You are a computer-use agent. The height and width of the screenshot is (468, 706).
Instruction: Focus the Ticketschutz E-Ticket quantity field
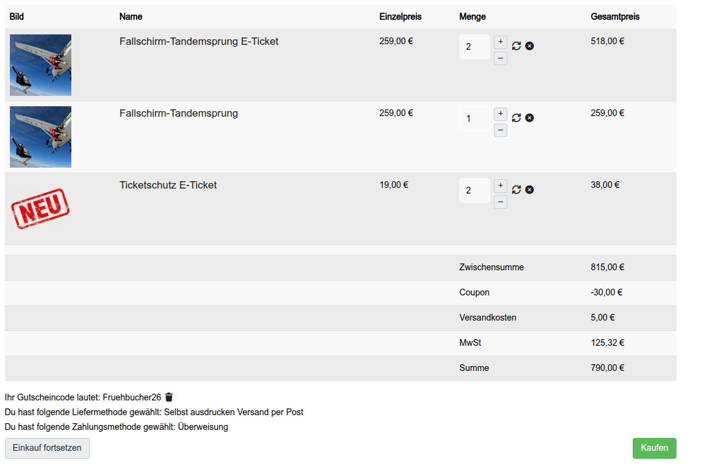pyautogui.click(x=474, y=190)
